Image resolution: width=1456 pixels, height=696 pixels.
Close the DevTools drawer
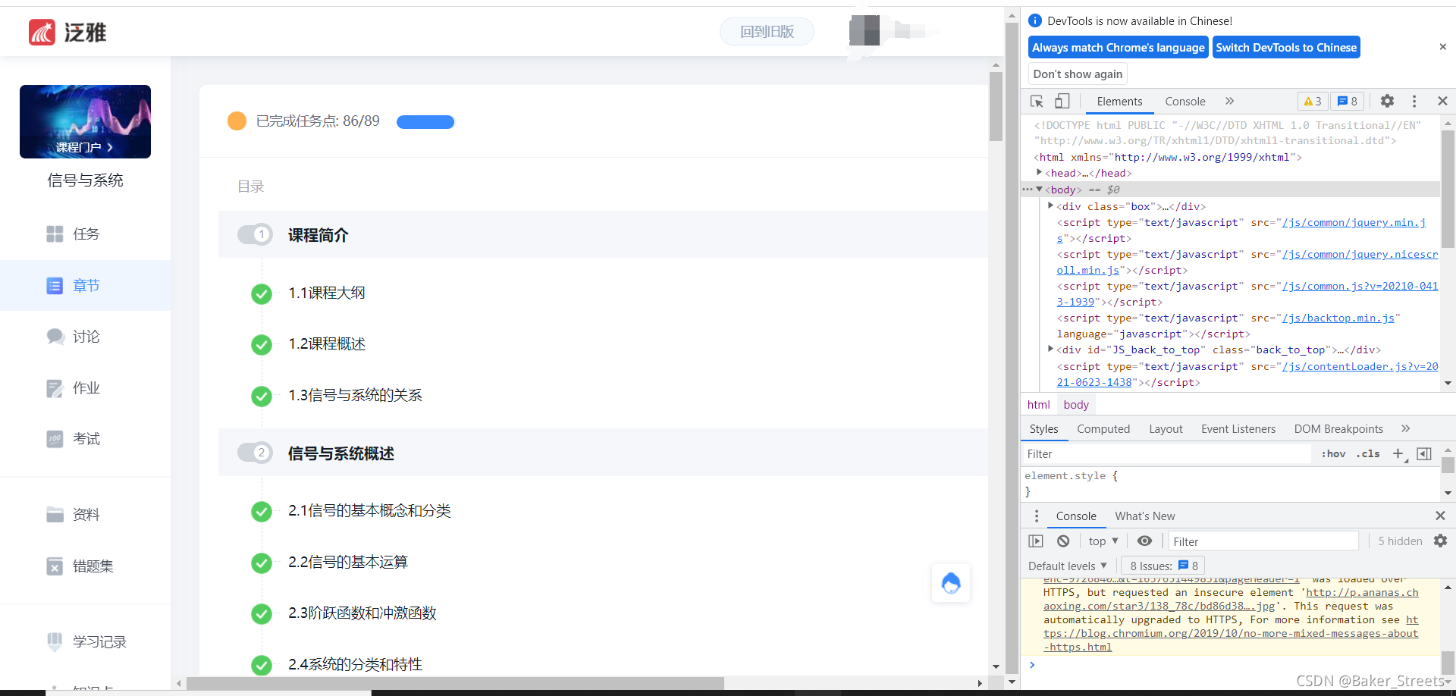click(x=1440, y=516)
